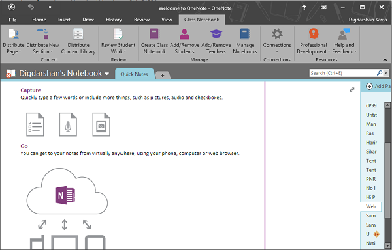This screenshot has height=250, width=392.
Task: Click the page list scrollbar up arrow
Action: (387, 105)
